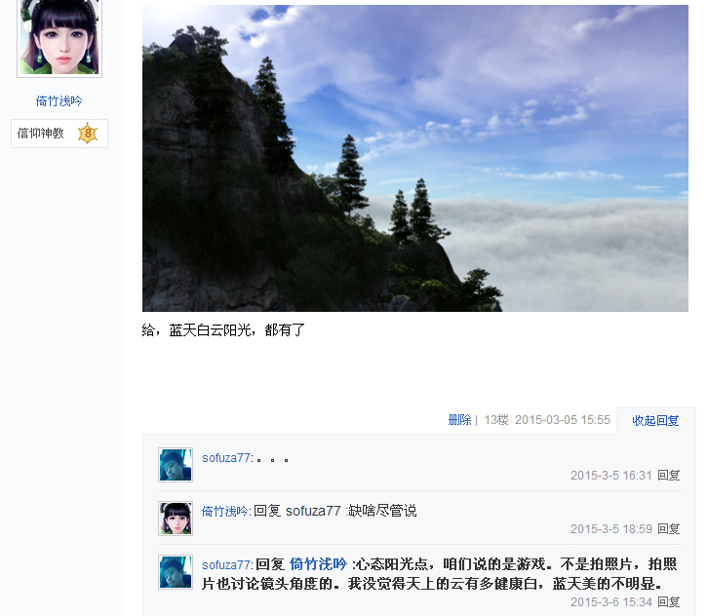Screen dimensions: 708x616
Task: Click the caption text 给，蓝天白云阳光，都有了
Action: click(x=223, y=329)
